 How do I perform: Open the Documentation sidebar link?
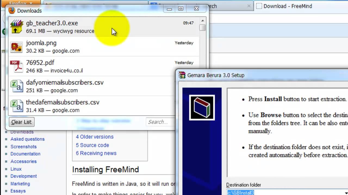[25, 154]
